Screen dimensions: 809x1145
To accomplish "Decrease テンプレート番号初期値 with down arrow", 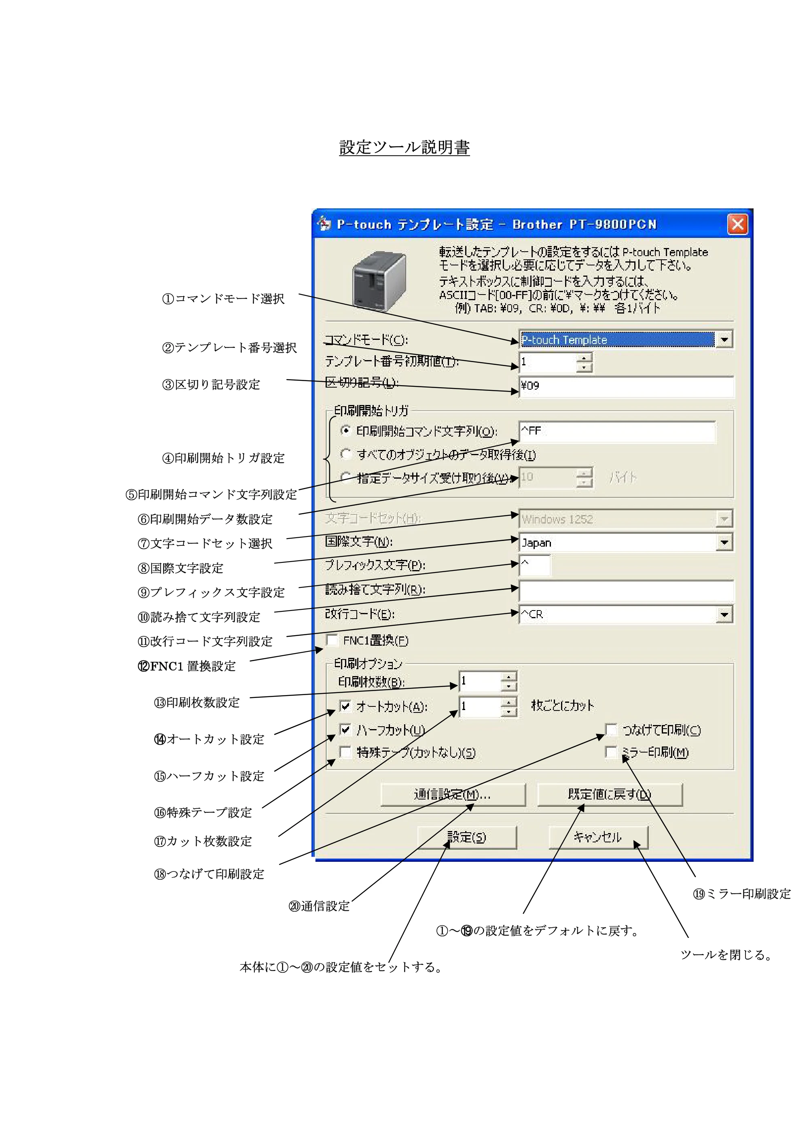I will click(x=584, y=367).
